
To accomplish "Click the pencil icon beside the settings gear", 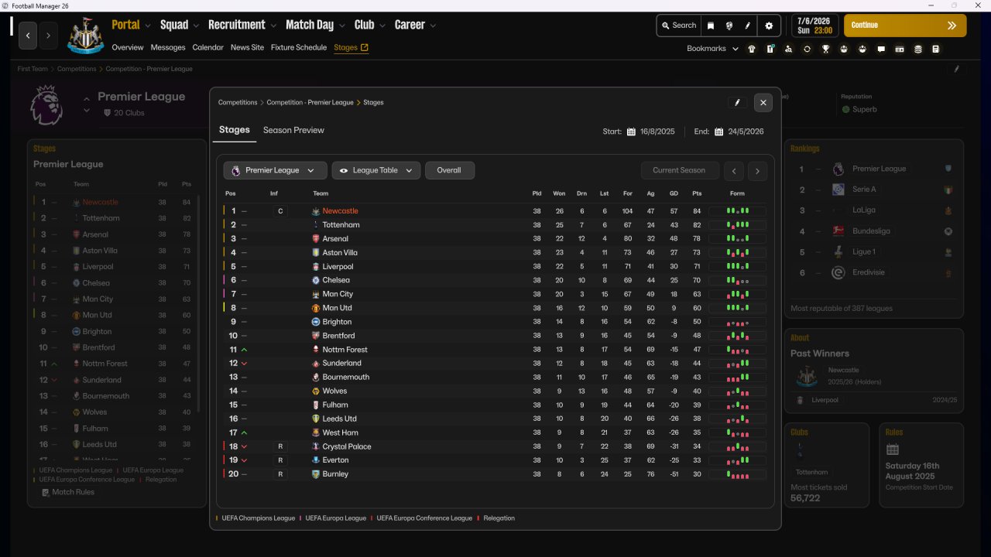I will 748,26.
